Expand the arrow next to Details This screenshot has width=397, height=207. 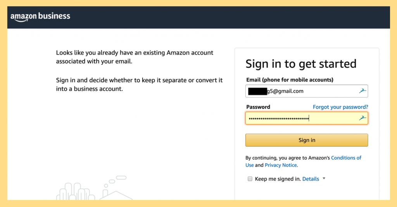pyautogui.click(x=324, y=179)
